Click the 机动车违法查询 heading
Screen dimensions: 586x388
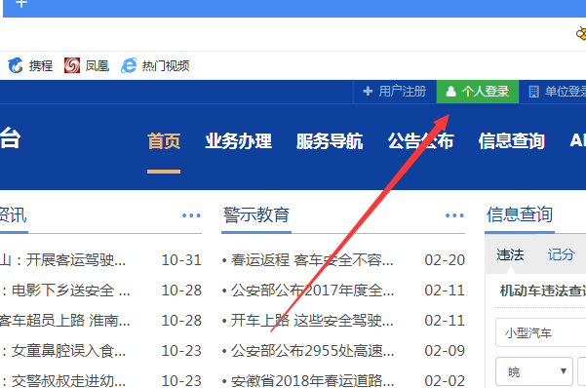[x=543, y=291]
